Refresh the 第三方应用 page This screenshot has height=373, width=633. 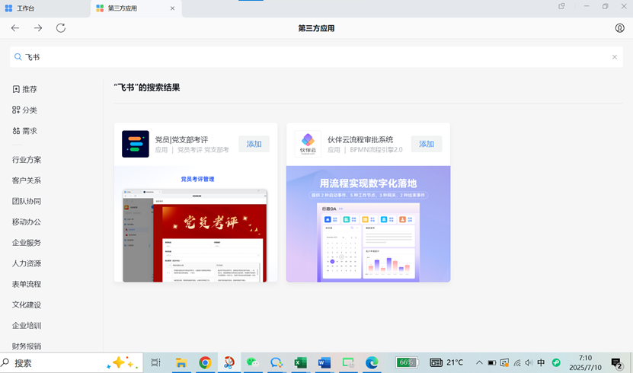coord(60,28)
